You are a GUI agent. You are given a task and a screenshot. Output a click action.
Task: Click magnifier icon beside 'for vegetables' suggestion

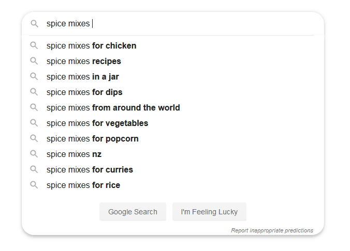(x=34, y=123)
